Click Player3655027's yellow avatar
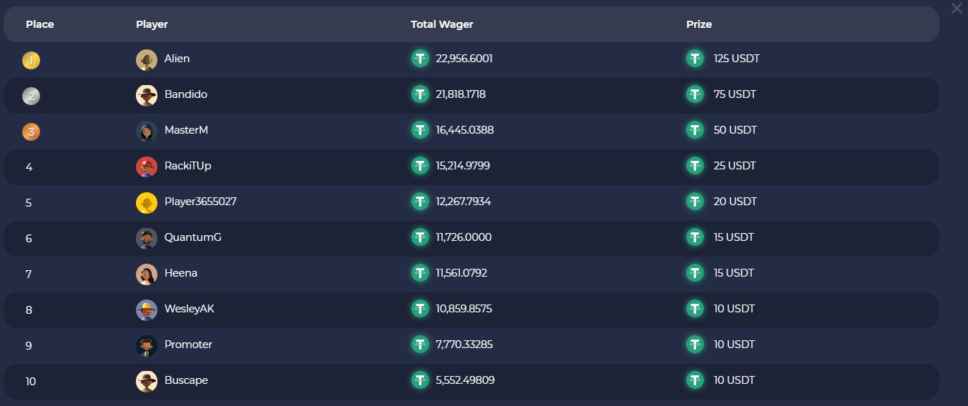Screen dimensions: 968x406 click(147, 203)
